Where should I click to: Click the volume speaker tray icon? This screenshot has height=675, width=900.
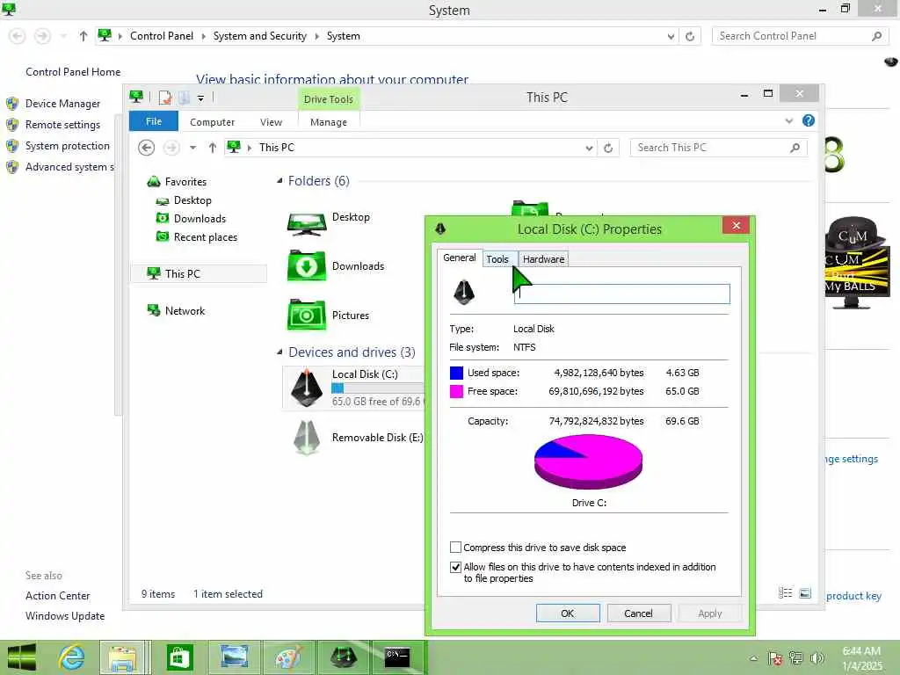tap(817, 657)
